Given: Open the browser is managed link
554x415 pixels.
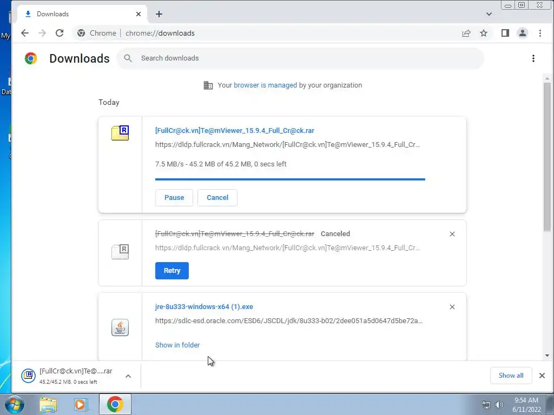Looking at the screenshot, I should pos(265,85).
